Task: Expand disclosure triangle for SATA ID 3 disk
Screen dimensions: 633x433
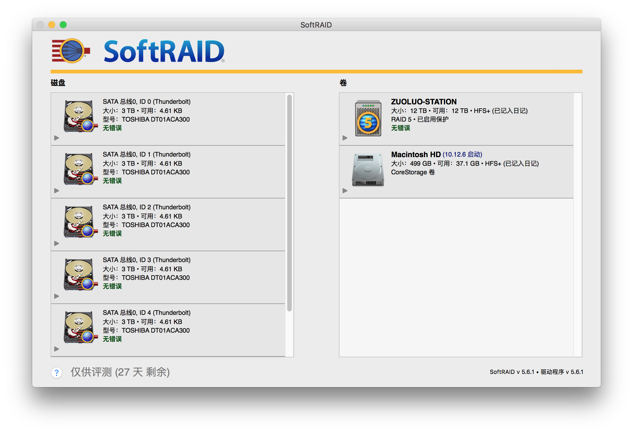Action: (x=57, y=296)
